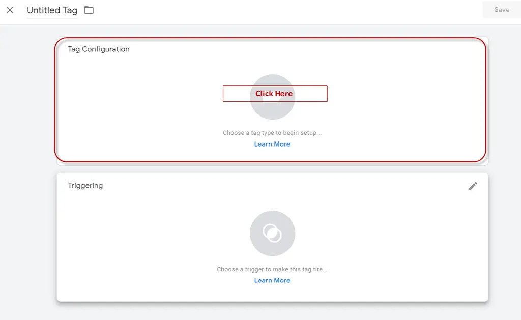This screenshot has width=521, height=320.
Task: Open Learn More under Tag Configuration
Action: tap(272, 144)
